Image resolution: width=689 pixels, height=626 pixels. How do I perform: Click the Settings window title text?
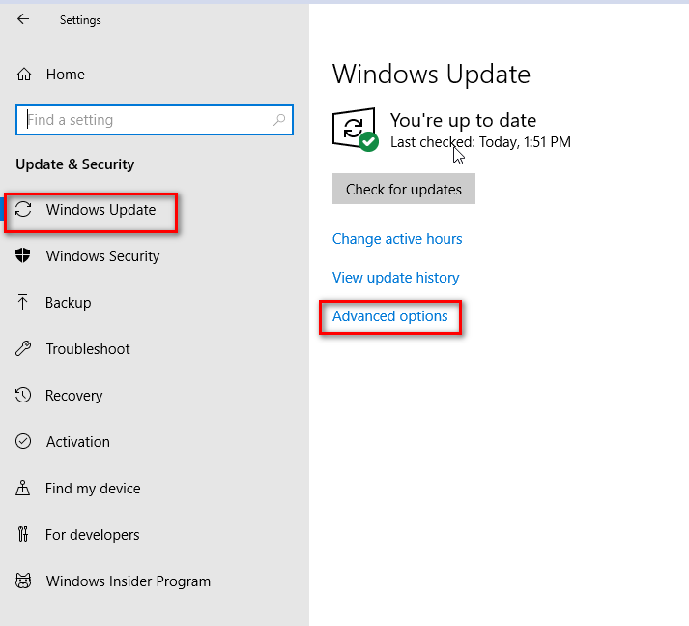80,20
